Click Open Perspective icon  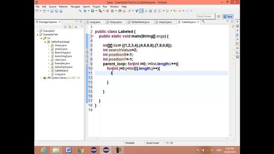pos(219,16)
